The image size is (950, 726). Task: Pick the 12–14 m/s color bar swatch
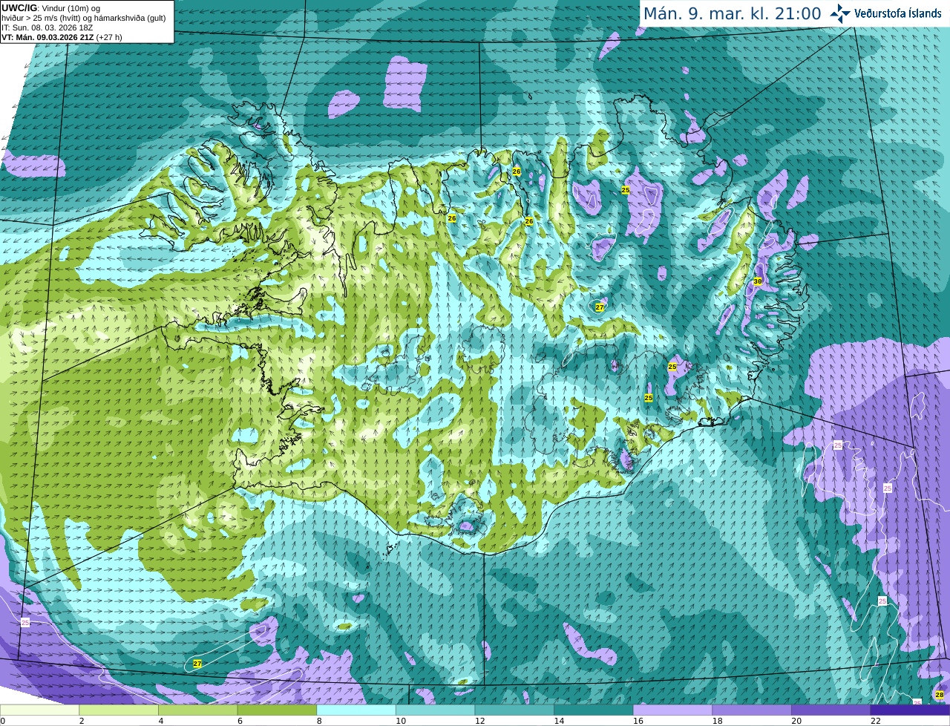(x=514, y=710)
